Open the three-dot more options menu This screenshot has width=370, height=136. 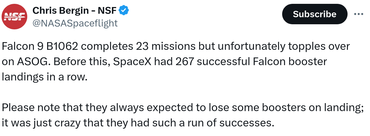click(x=359, y=14)
